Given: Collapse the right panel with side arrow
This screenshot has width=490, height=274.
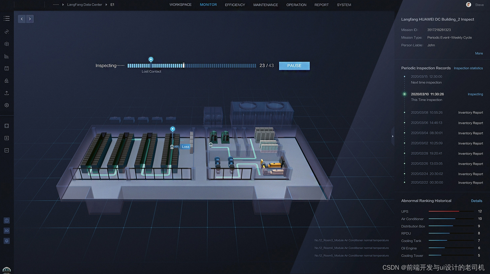Looking at the screenshot, I should pyautogui.click(x=393, y=136).
